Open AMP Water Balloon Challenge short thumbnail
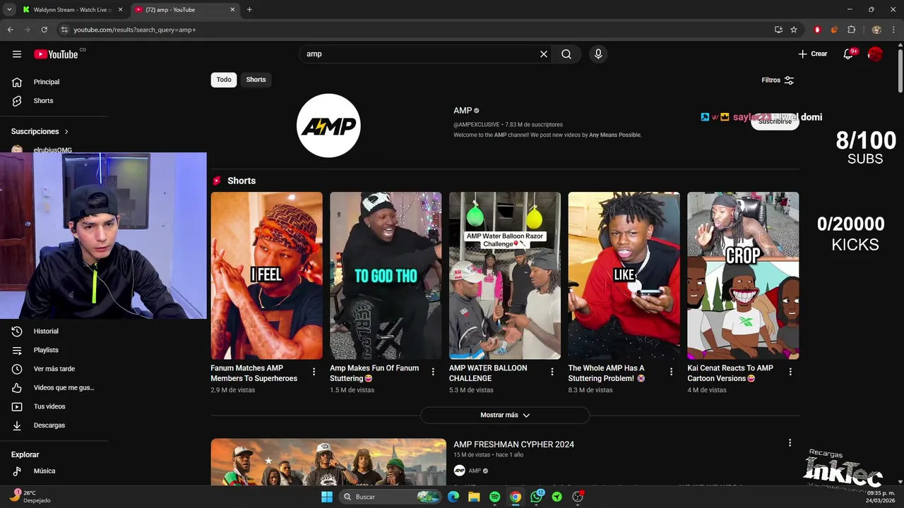The height and width of the screenshot is (508, 904). point(505,276)
